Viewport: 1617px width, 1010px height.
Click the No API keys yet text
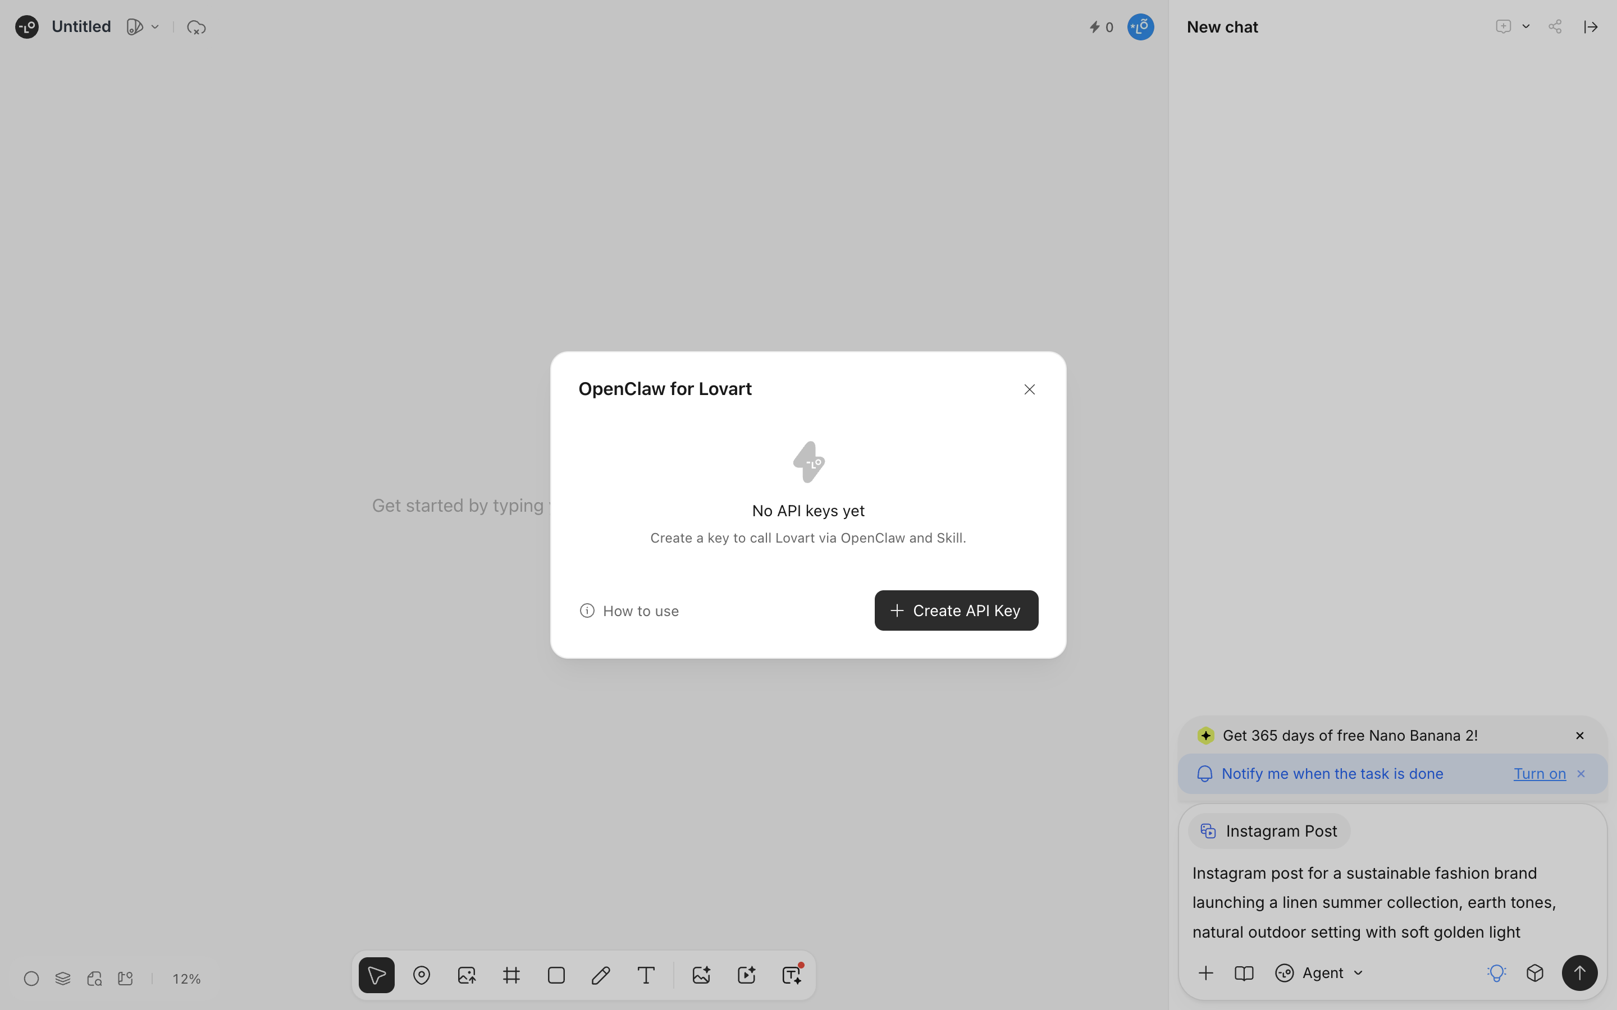808,511
